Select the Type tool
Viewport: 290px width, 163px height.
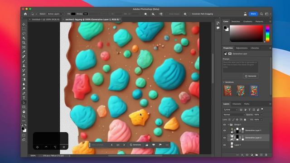(24, 98)
